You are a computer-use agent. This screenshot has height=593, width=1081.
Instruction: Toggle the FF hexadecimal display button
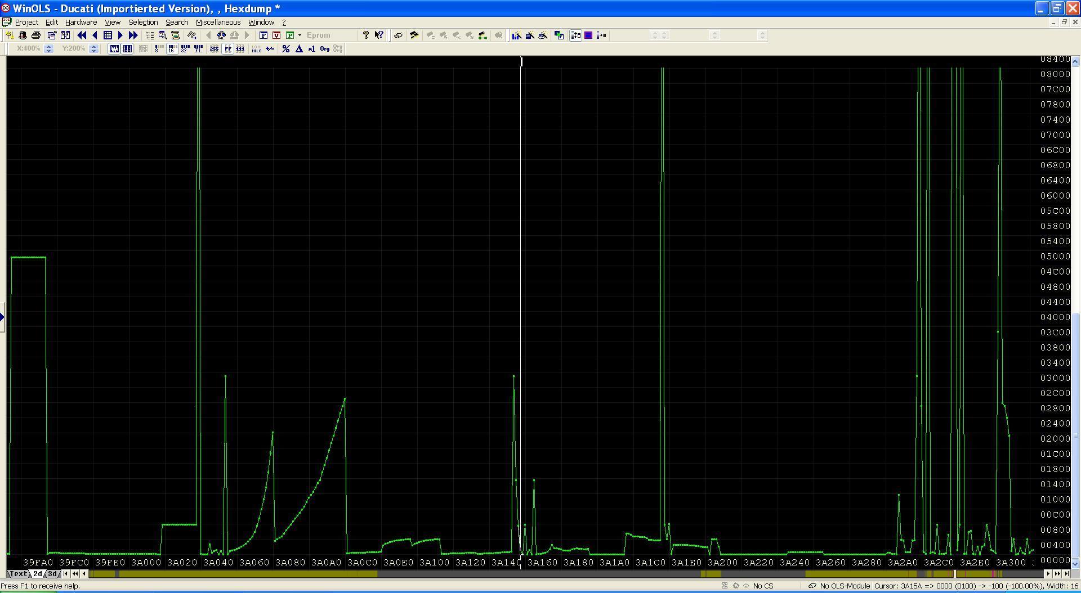point(227,49)
